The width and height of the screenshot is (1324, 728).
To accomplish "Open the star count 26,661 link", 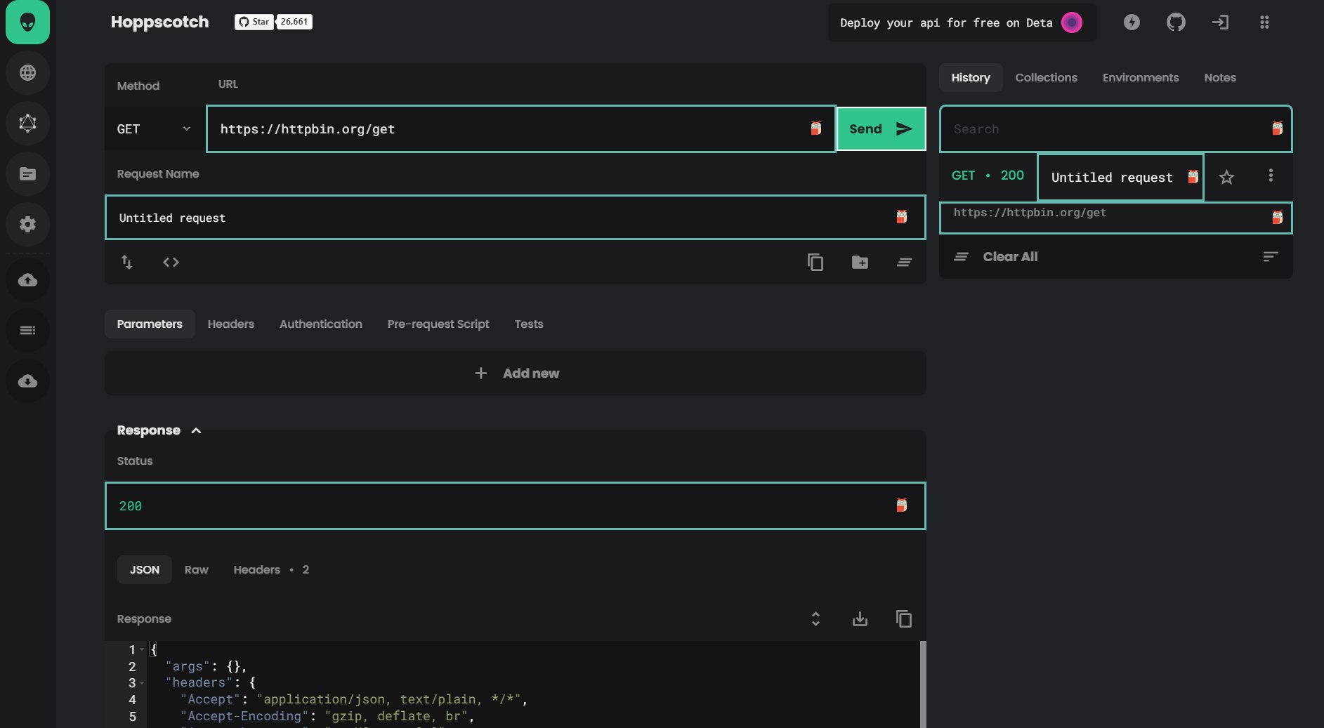I will tap(294, 22).
